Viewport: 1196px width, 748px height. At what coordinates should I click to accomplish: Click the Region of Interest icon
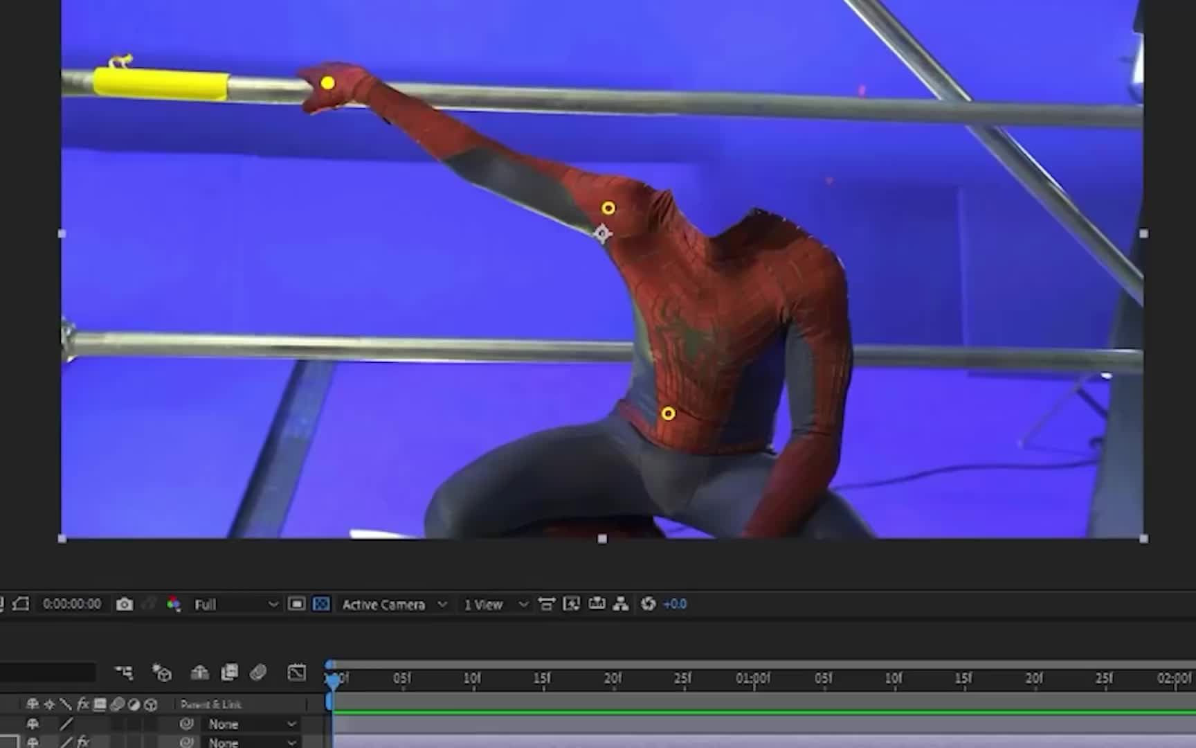pos(296,604)
